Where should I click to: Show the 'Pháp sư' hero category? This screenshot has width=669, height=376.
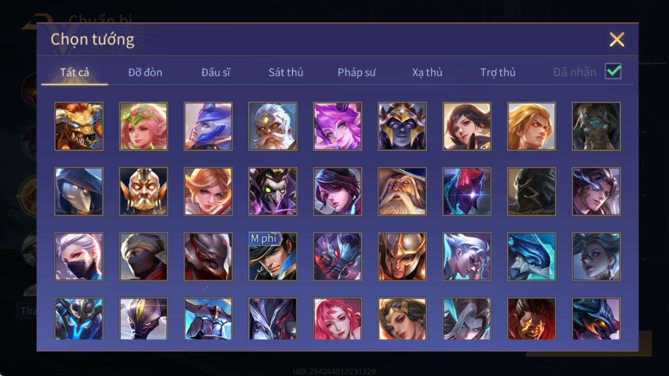coord(356,72)
